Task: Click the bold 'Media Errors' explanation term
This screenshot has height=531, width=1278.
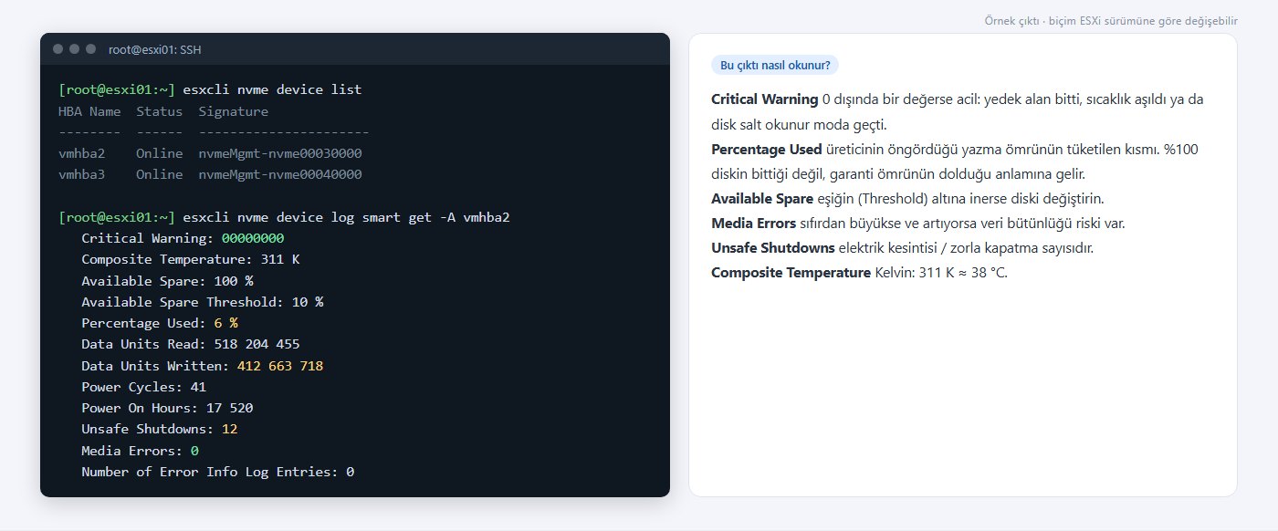Action: point(754,223)
